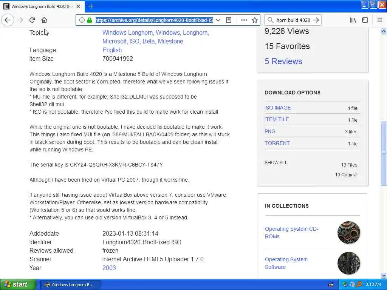Click the 9,226 Views text
The width and height of the screenshot is (387, 290).
(287, 31)
